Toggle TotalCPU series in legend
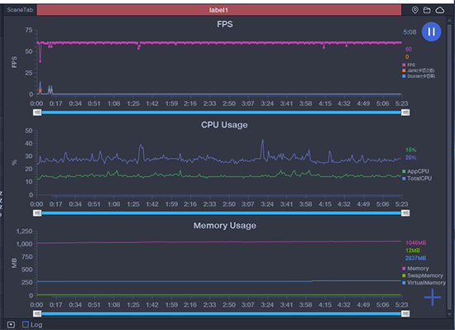 417,179
